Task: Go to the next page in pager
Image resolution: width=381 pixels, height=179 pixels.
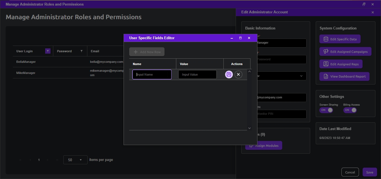Action: [48, 160]
